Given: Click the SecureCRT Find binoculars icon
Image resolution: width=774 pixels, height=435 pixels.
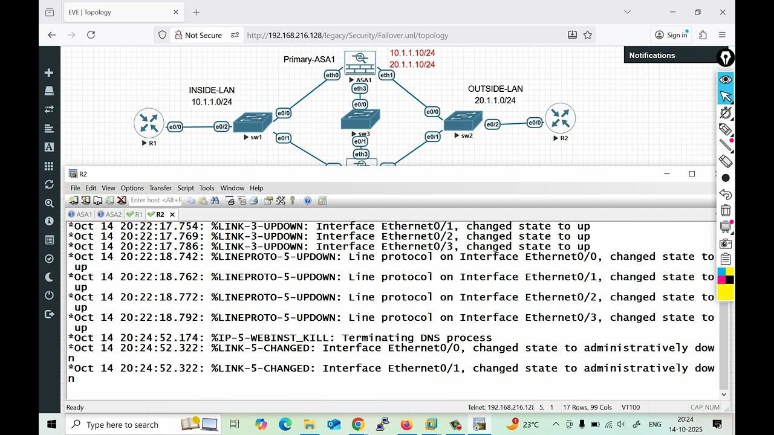Looking at the screenshot, I should click(x=215, y=200).
